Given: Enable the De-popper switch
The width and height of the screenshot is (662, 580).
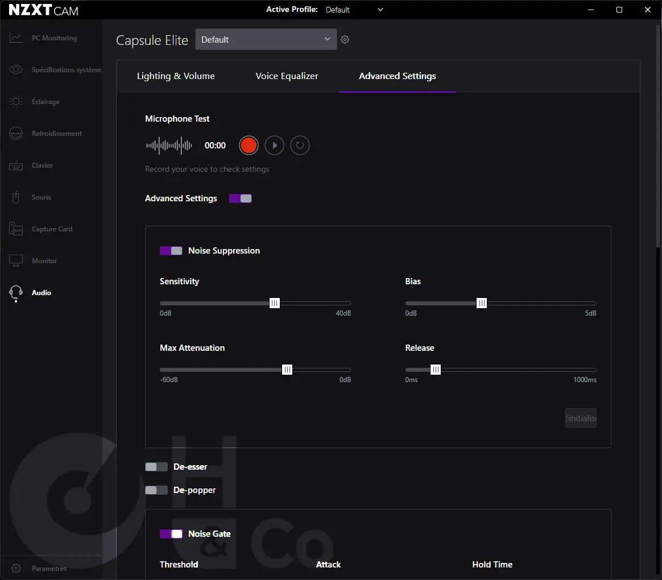Looking at the screenshot, I should [x=156, y=490].
